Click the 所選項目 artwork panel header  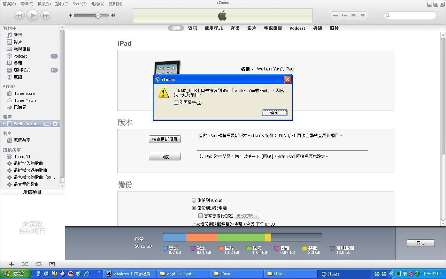[32, 192]
